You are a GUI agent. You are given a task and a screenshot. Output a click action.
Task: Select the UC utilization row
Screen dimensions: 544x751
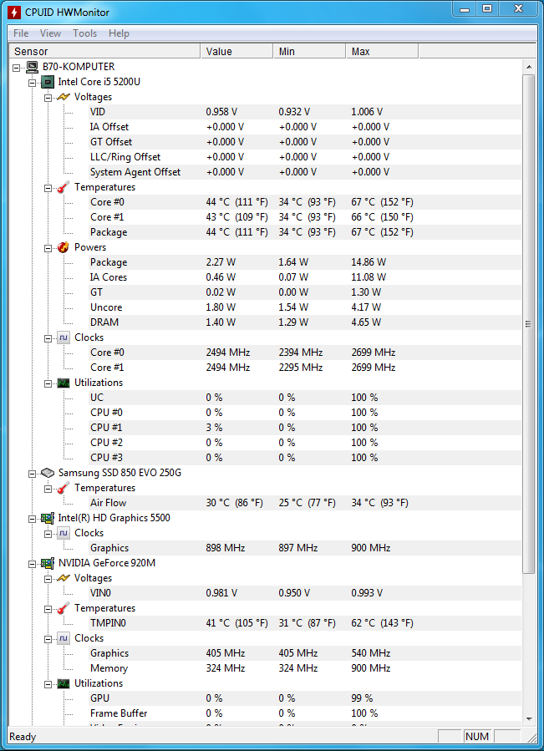pos(305,398)
